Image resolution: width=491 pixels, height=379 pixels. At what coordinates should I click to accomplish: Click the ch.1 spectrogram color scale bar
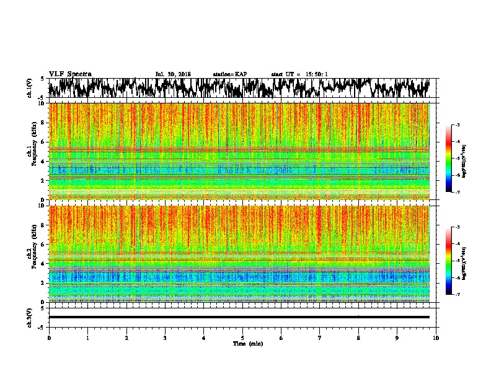tap(449, 159)
